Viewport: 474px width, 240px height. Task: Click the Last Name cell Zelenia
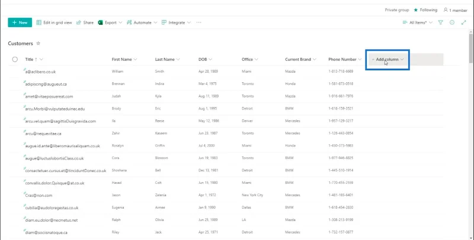point(161,195)
